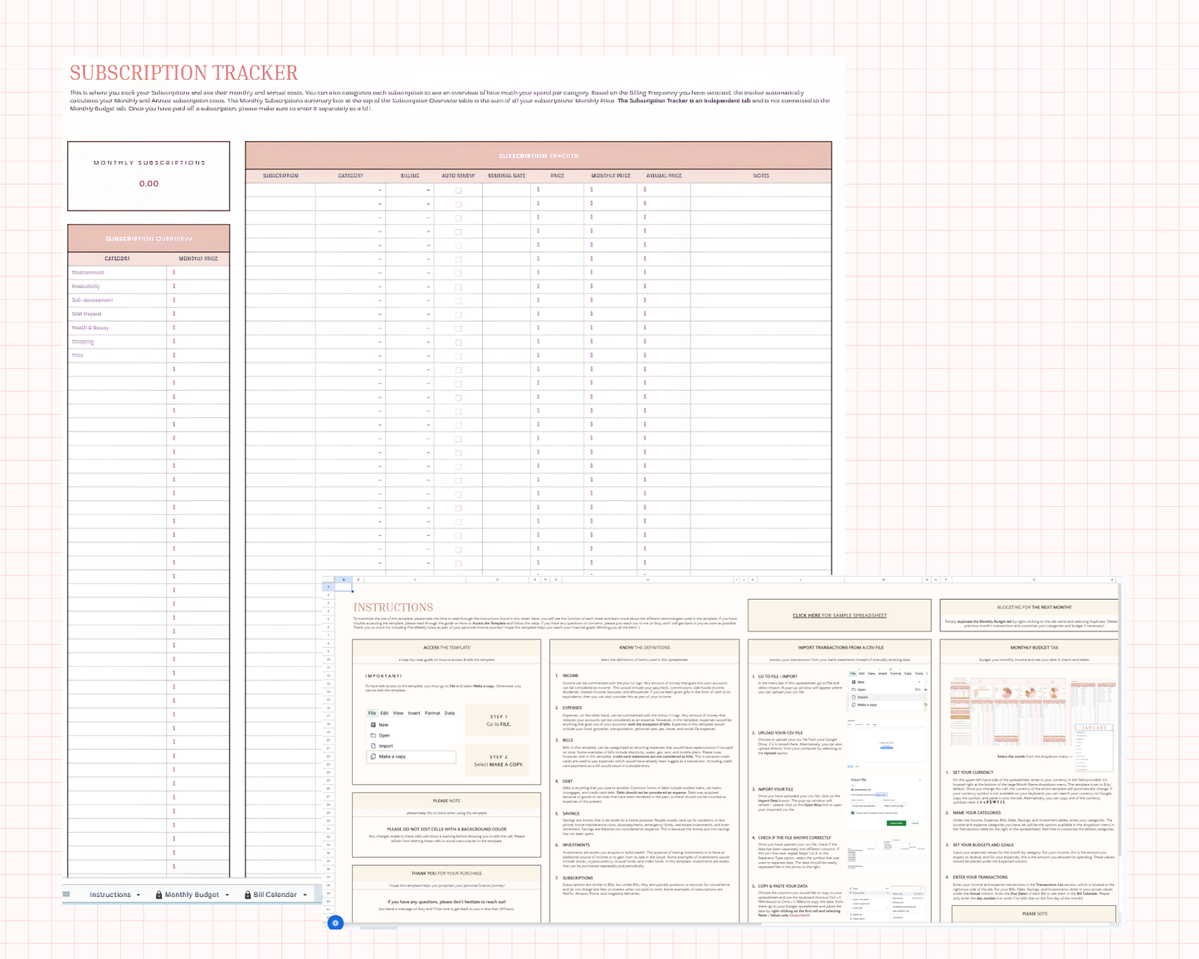Image resolution: width=1199 pixels, height=959 pixels.
Task: Click the Subscription Tracker title text
Action: pyautogui.click(x=183, y=73)
